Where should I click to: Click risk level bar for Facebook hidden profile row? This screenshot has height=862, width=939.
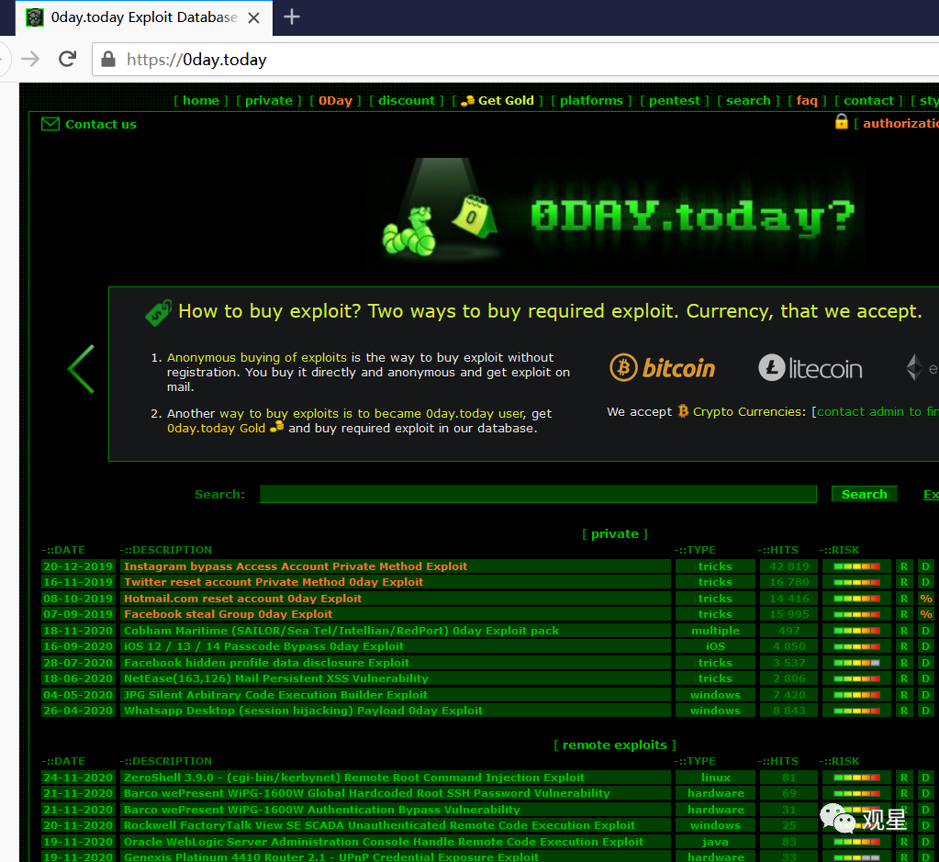[857, 663]
